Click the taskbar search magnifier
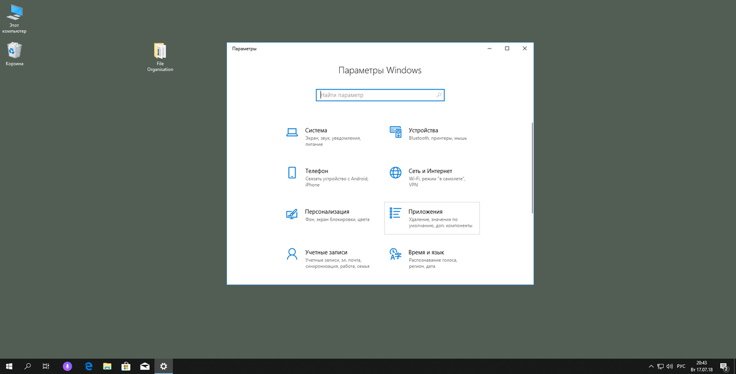The width and height of the screenshot is (736, 374). coord(28,366)
